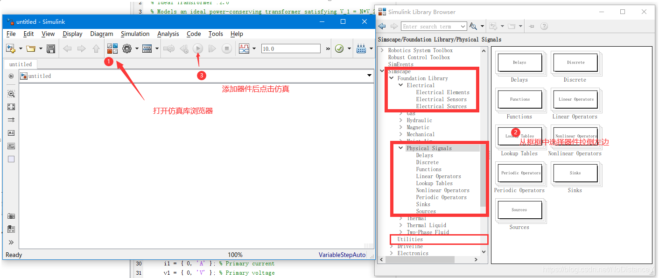Open the Display menu
The image size is (659, 278).
[72, 34]
